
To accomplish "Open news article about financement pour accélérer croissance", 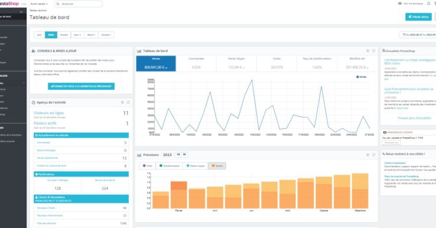I will coord(409,90).
